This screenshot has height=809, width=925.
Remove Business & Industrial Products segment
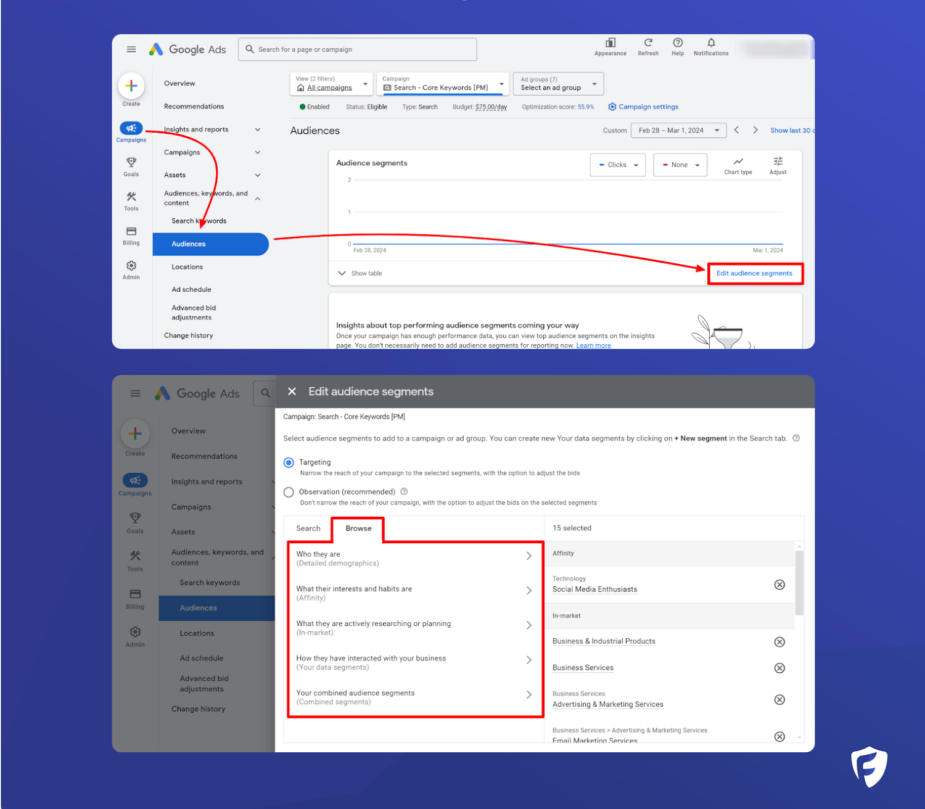pos(779,642)
